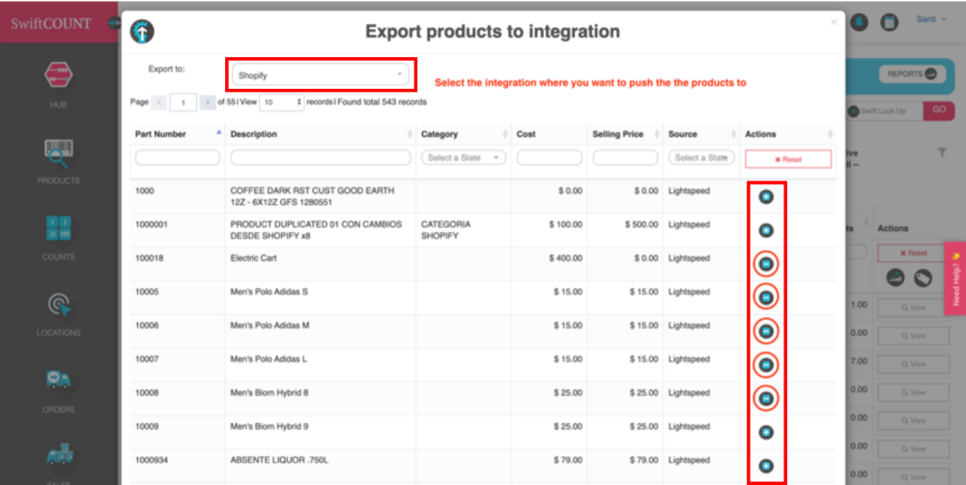Viewport: 966px width, 485px height.
Task: Add ABSENTE LIQUOR .750L to export
Action: (766, 466)
